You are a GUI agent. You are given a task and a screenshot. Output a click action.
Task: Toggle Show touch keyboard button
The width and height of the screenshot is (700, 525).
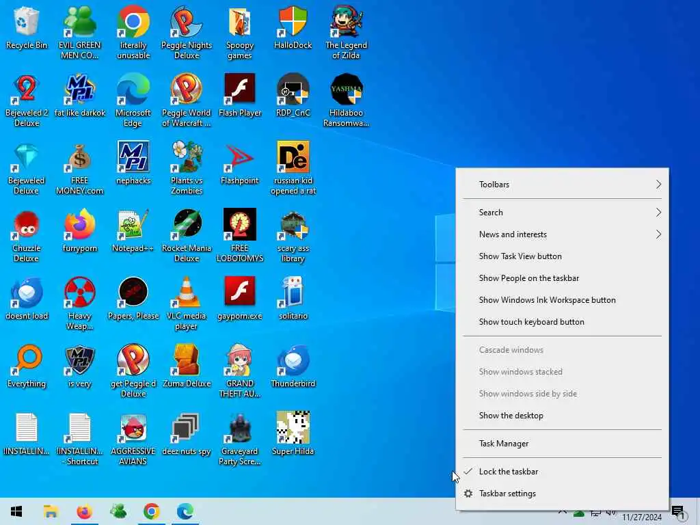click(562, 322)
